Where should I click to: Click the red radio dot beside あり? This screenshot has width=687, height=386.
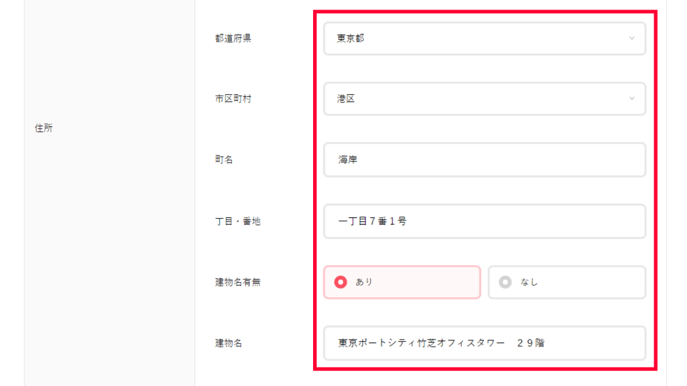coord(341,282)
